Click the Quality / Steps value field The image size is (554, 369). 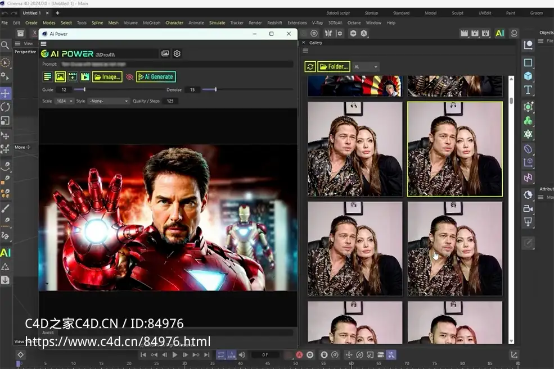(x=170, y=101)
